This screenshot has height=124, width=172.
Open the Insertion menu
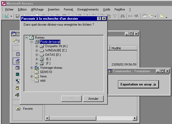click(54, 9)
